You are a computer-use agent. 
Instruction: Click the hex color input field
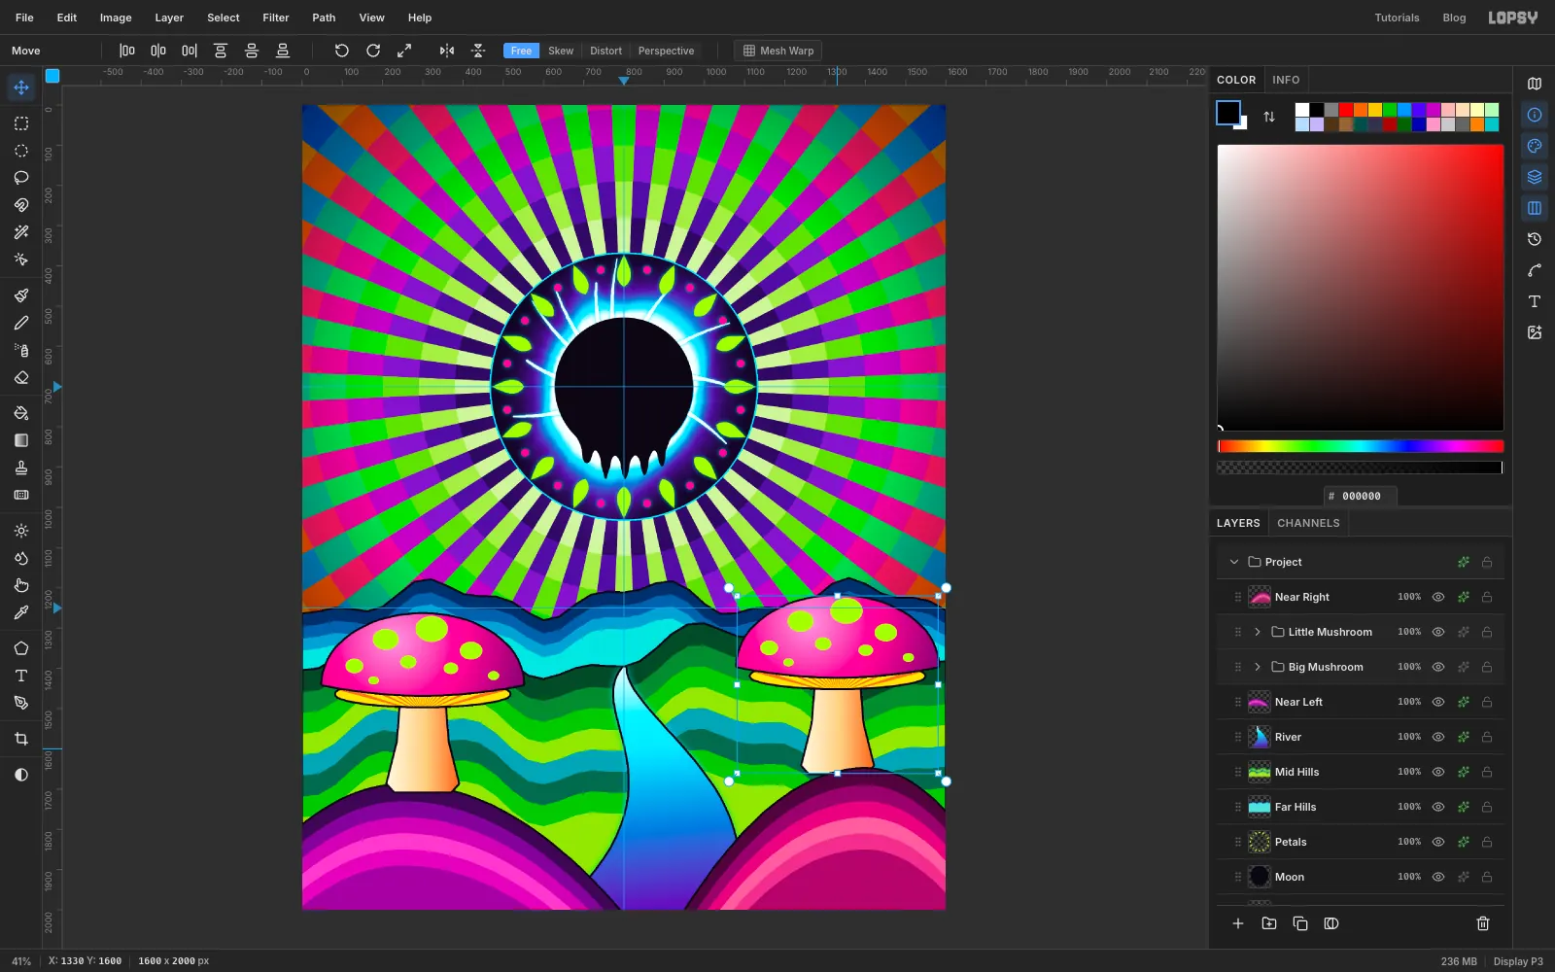(x=1361, y=496)
